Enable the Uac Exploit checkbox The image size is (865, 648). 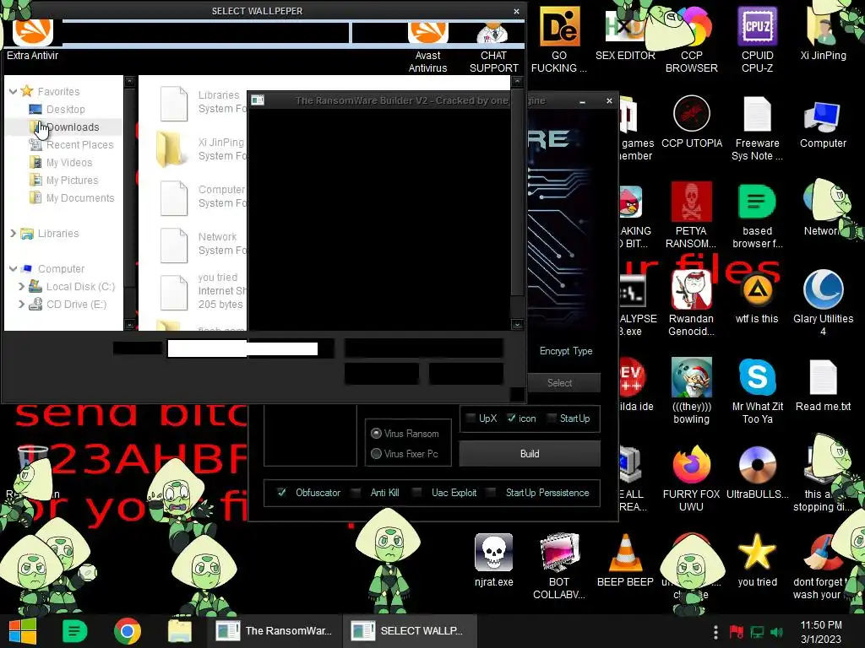tap(417, 492)
